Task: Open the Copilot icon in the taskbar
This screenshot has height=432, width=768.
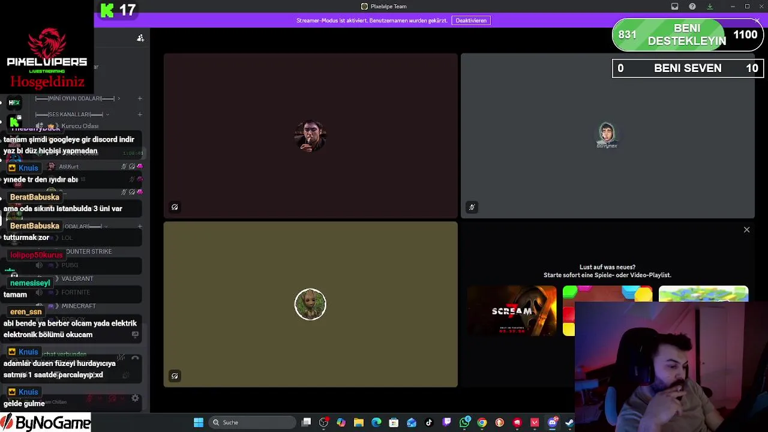Action: (x=341, y=422)
